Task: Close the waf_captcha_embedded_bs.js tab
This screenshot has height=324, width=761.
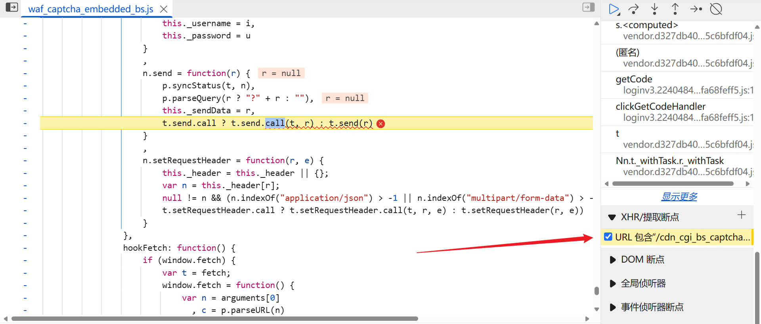Action: click(163, 9)
